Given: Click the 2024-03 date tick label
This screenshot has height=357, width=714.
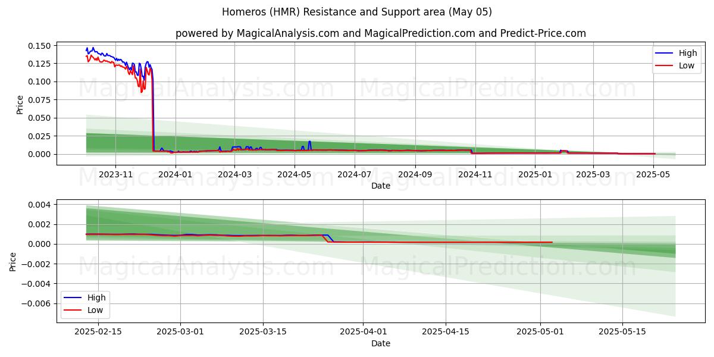Looking at the screenshot, I should click(234, 174).
